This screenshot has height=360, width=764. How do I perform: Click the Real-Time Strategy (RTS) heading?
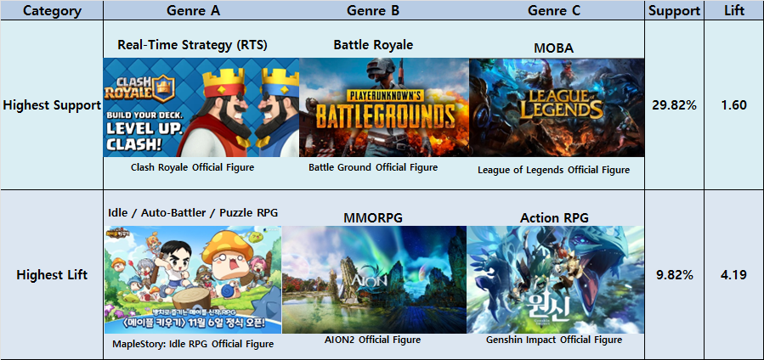coord(192,45)
